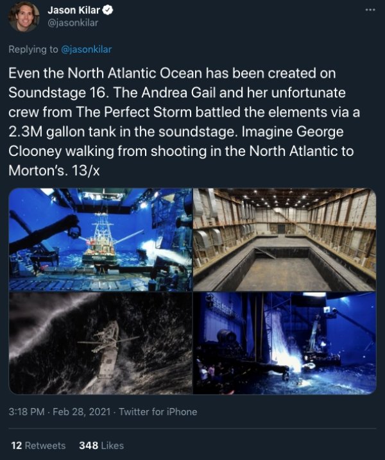
Task: Open the water cannon blue stage photo
Action: [x=285, y=343]
